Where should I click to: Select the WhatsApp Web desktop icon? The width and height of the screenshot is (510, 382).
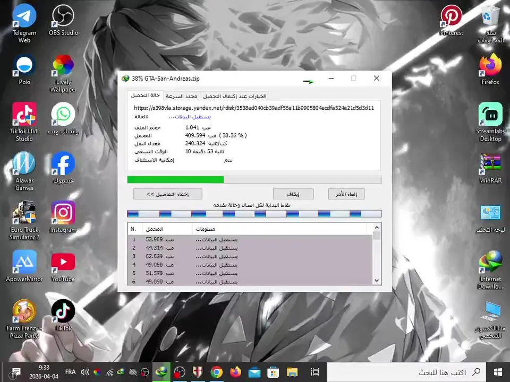[x=63, y=118]
